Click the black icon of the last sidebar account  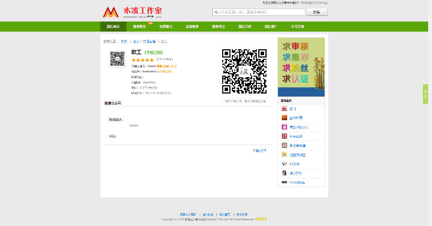(x=284, y=182)
